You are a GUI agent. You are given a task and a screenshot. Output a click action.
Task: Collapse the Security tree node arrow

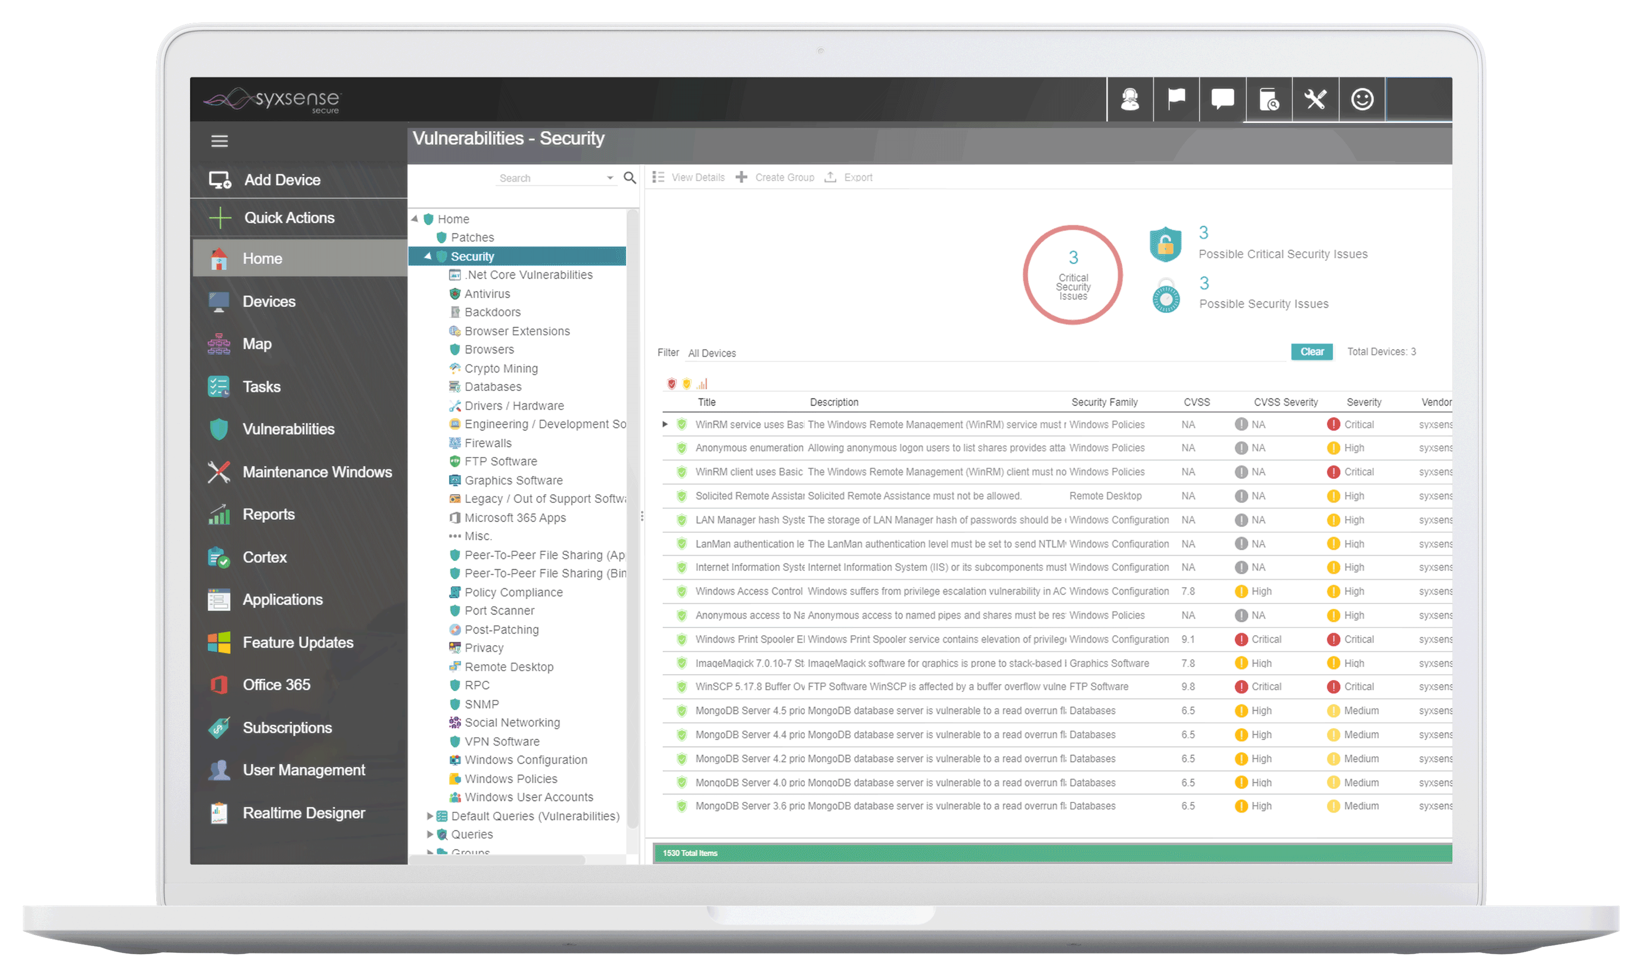(428, 256)
